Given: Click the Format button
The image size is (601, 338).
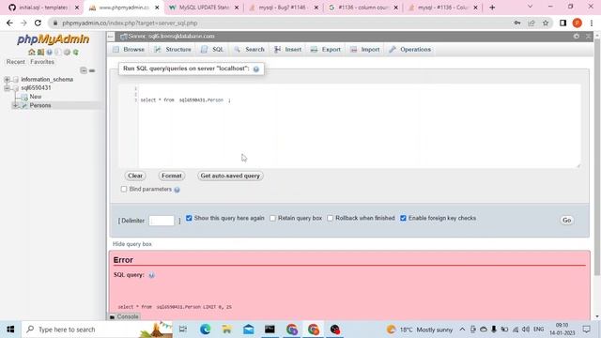Looking at the screenshot, I should coord(171,176).
